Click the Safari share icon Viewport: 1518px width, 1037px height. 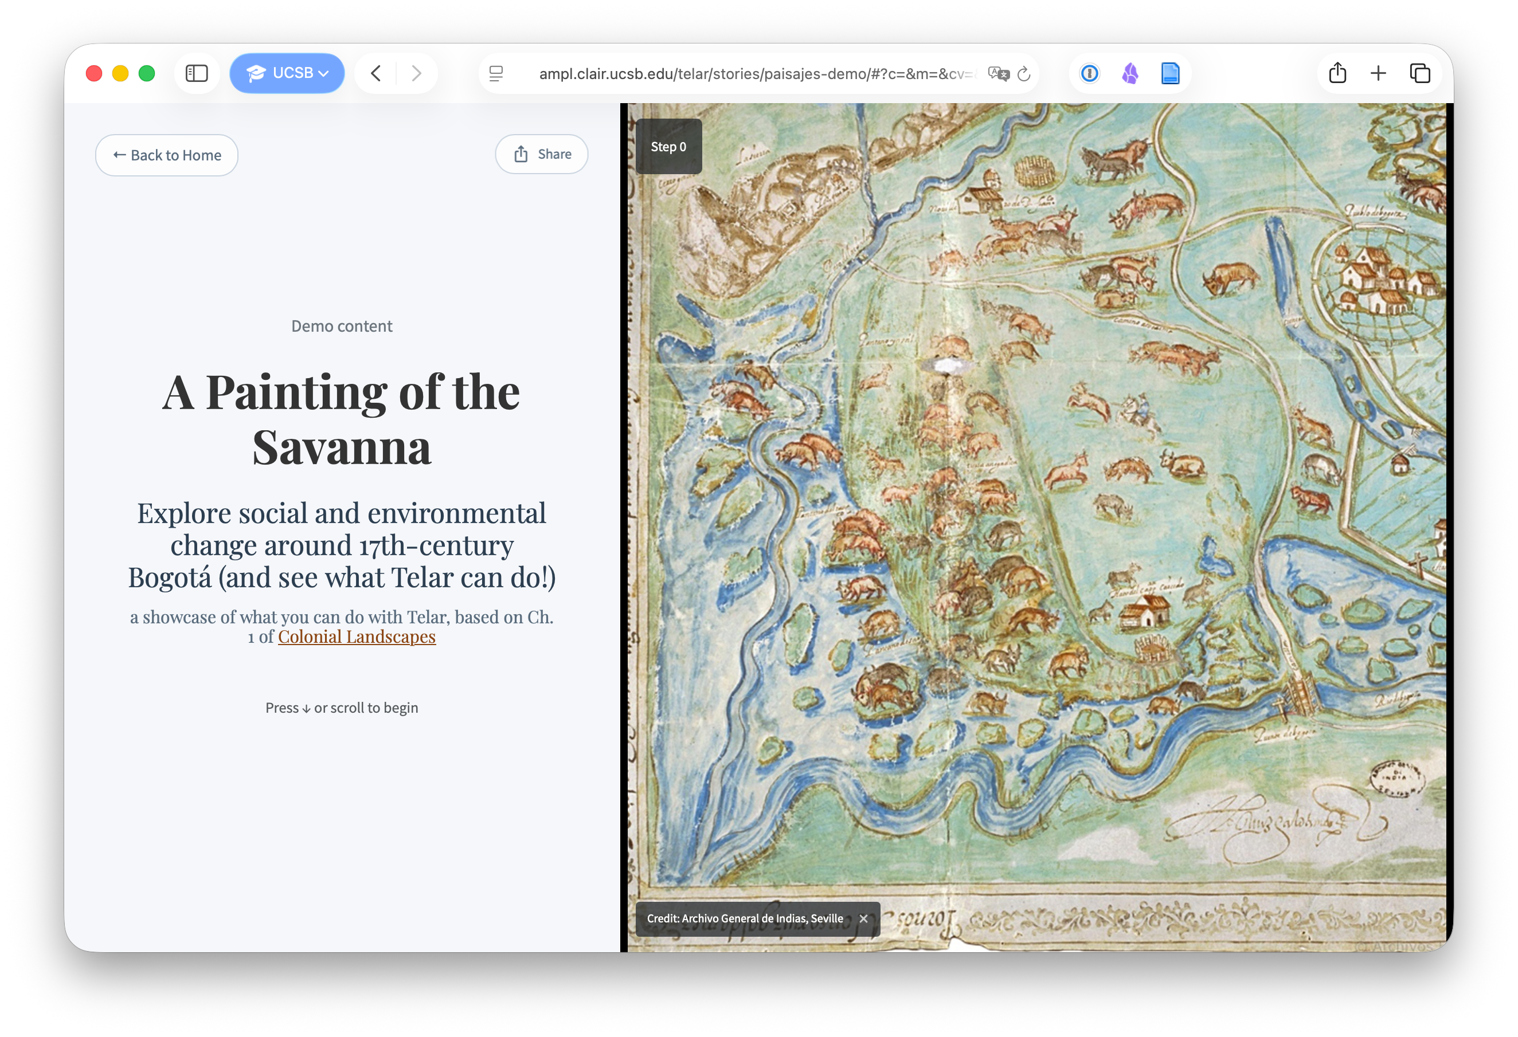1337,73
